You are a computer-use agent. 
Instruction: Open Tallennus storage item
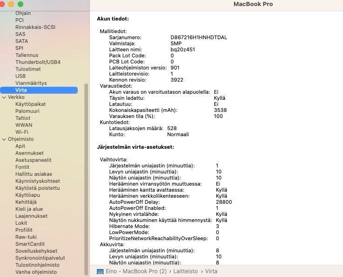[x=27, y=55]
